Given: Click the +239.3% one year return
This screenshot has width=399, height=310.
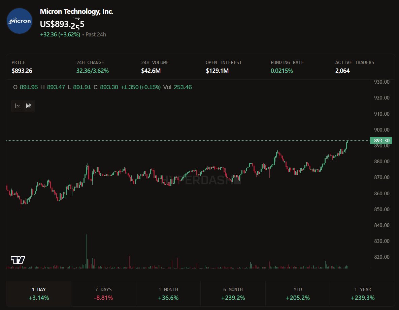Looking at the screenshot, I should (x=363, y=298).
